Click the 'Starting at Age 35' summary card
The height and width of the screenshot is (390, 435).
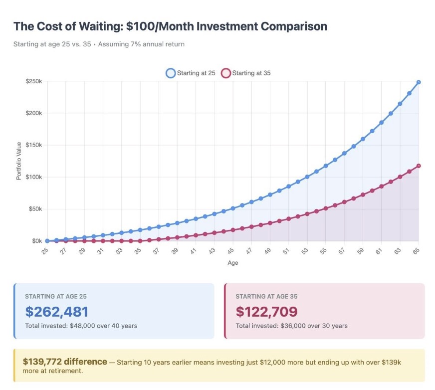pos(325,311)
